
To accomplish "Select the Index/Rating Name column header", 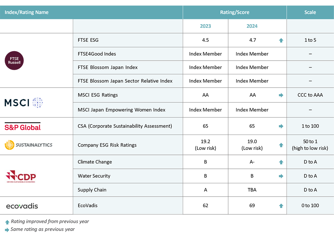I will [26, 12].
